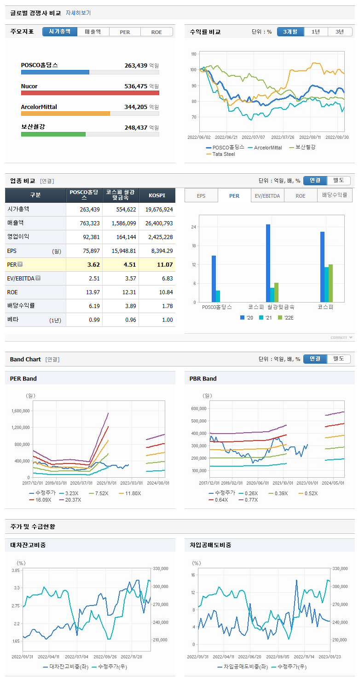Click 수정주가 legend in PER Band chart
Screen dimensions: 359x680
(42, 493)
